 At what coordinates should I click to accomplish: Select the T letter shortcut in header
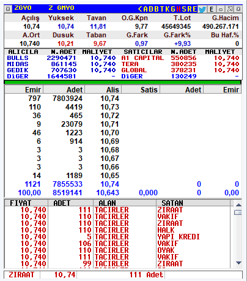(x=162, y=9)
